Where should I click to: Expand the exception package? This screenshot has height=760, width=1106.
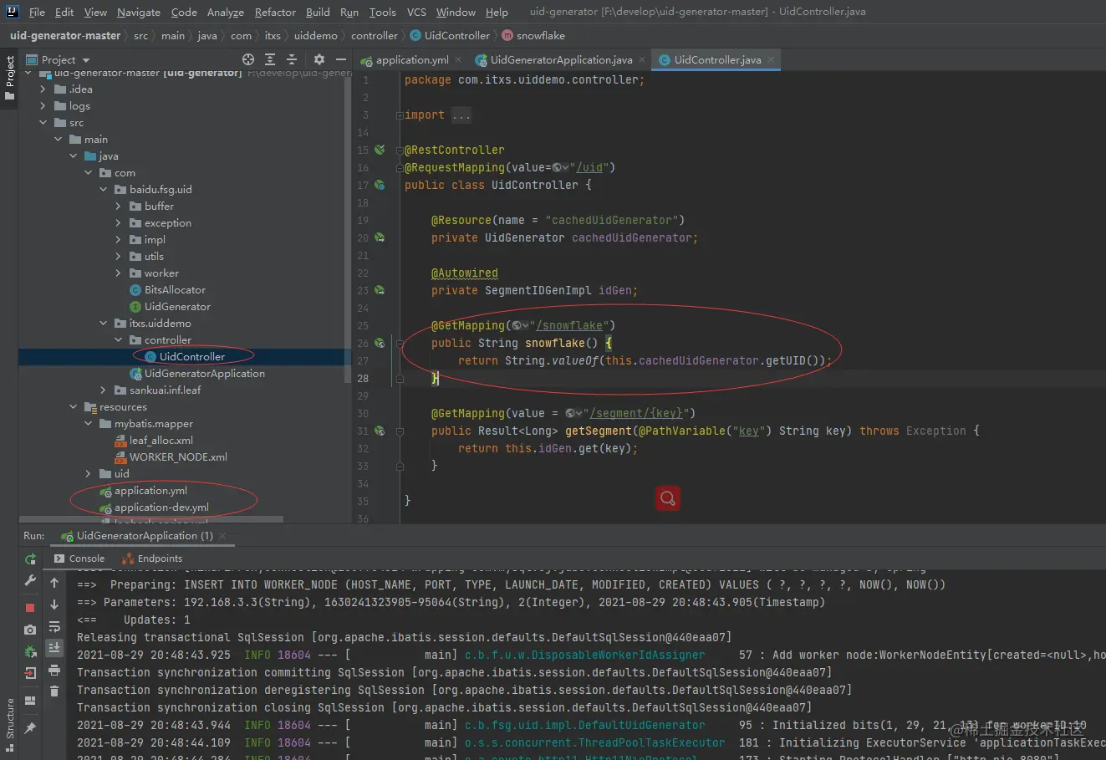pos(118,222)
